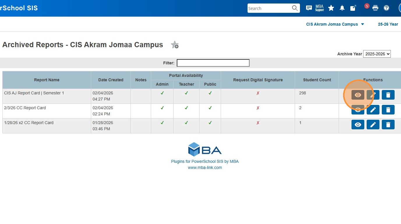Open the messages chat icon
This screenshot has width=401, height=224.
tap(309, 8)
